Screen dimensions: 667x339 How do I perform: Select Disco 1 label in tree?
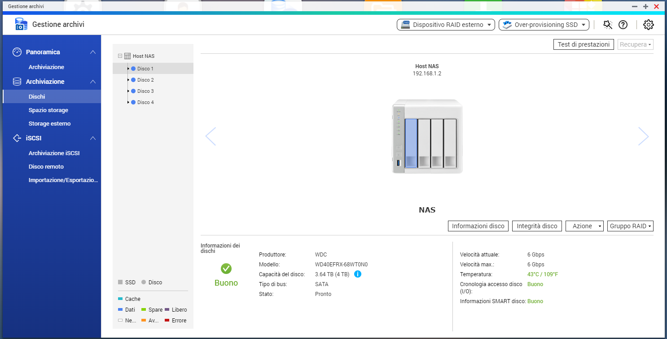pyautogui.click(x=145, y=69)
